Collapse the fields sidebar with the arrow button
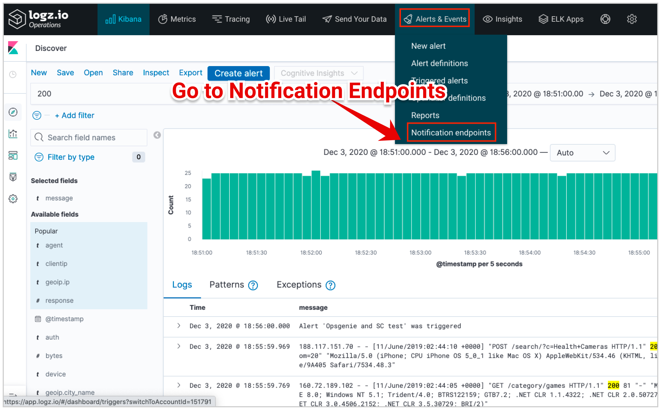The width and height of the screenshot is (661, 410). (x=157, y=135)
